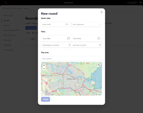143x113 pixels.
Task: Open Time to play in the sidebar
Action: [x=8, y=50]
